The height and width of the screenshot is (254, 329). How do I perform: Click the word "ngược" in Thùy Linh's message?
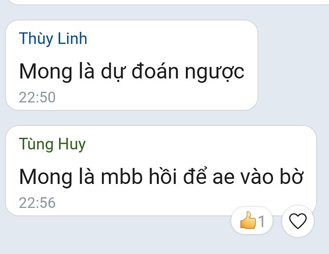pyautogui.click(x=214, y=73)
